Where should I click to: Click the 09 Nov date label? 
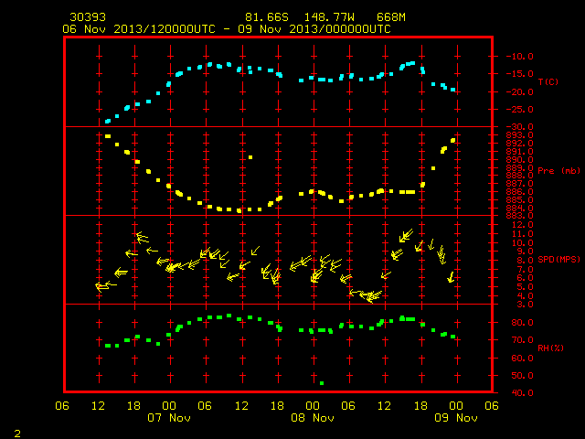[456, 418]
